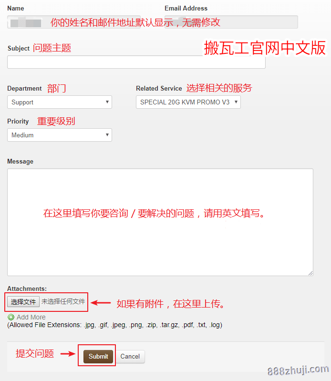The image size is (331, 381).
Task: Click the Attachments: label
Action: (27, 288)
